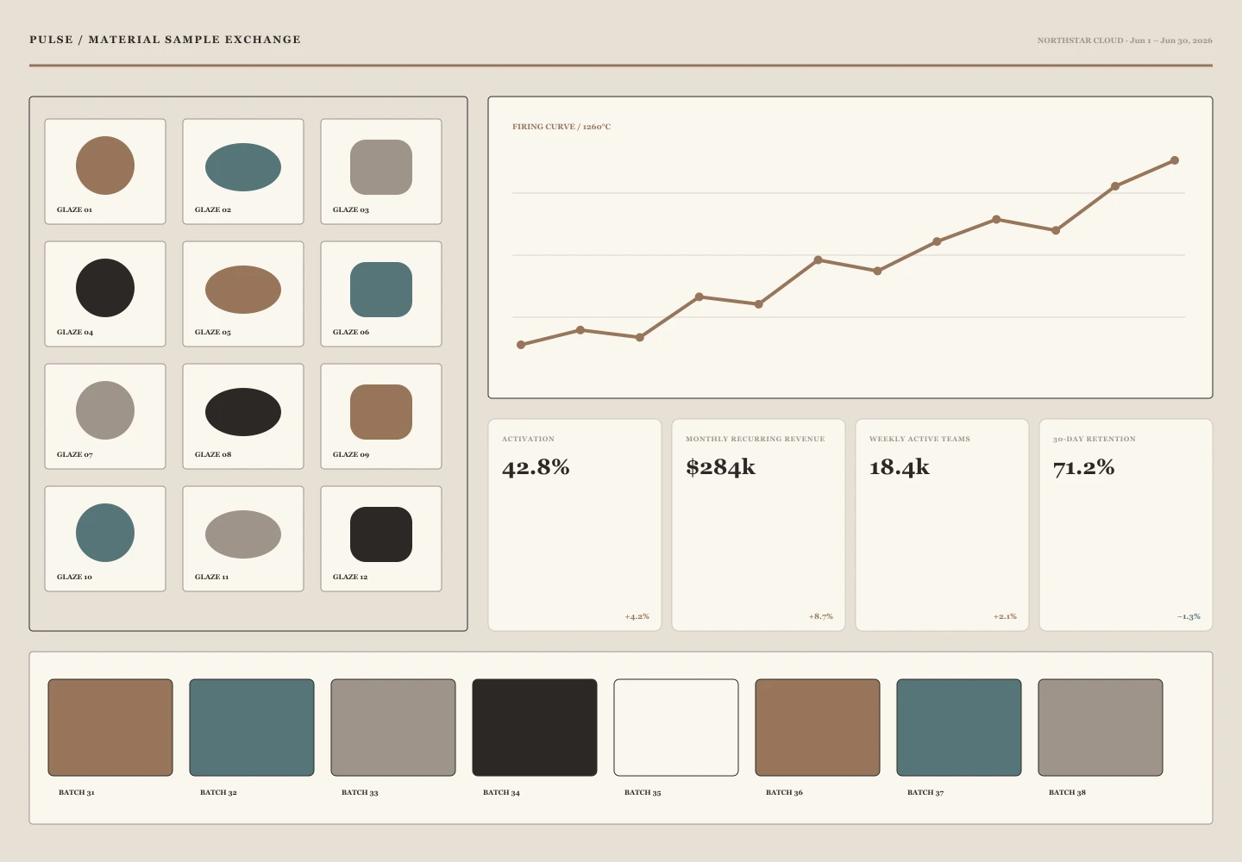Viewport: 1242px width, 862px height.
Task: Click the Glaze 05 brown oval swatch
Action: tap(243, 290)
